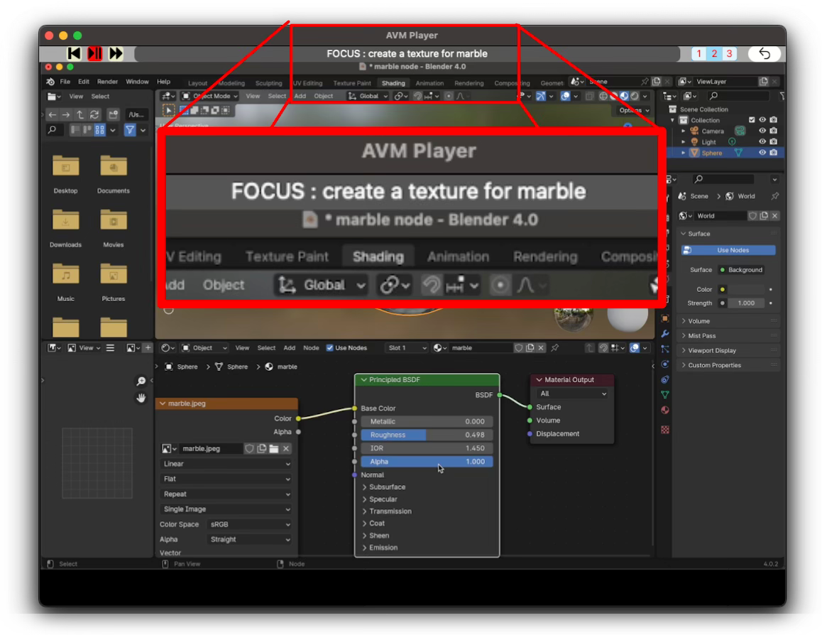Expand the Viewport Display panel
This screenshot has height=635, width=822.
click(x=711, y=350)
